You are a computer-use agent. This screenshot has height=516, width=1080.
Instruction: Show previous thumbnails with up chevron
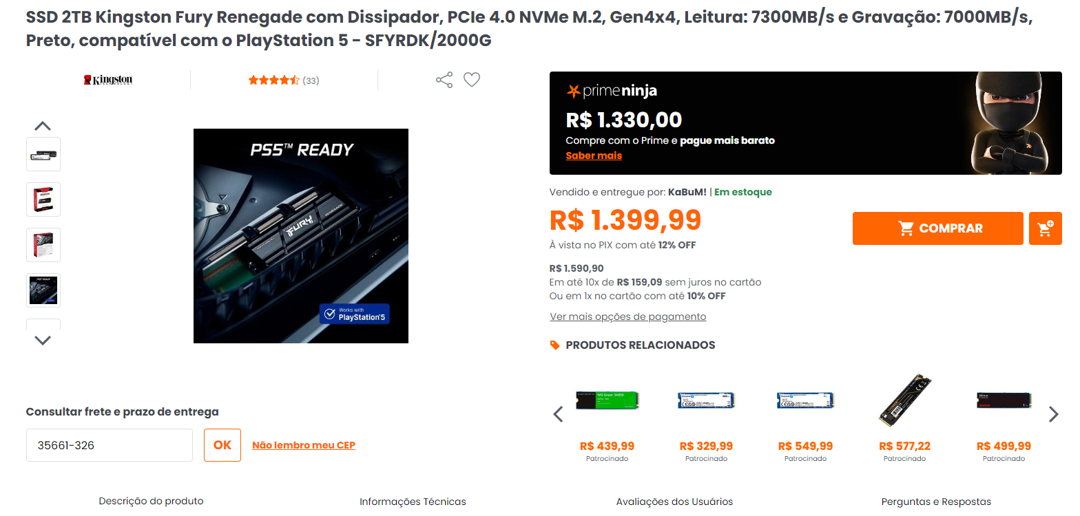[43, 126]
